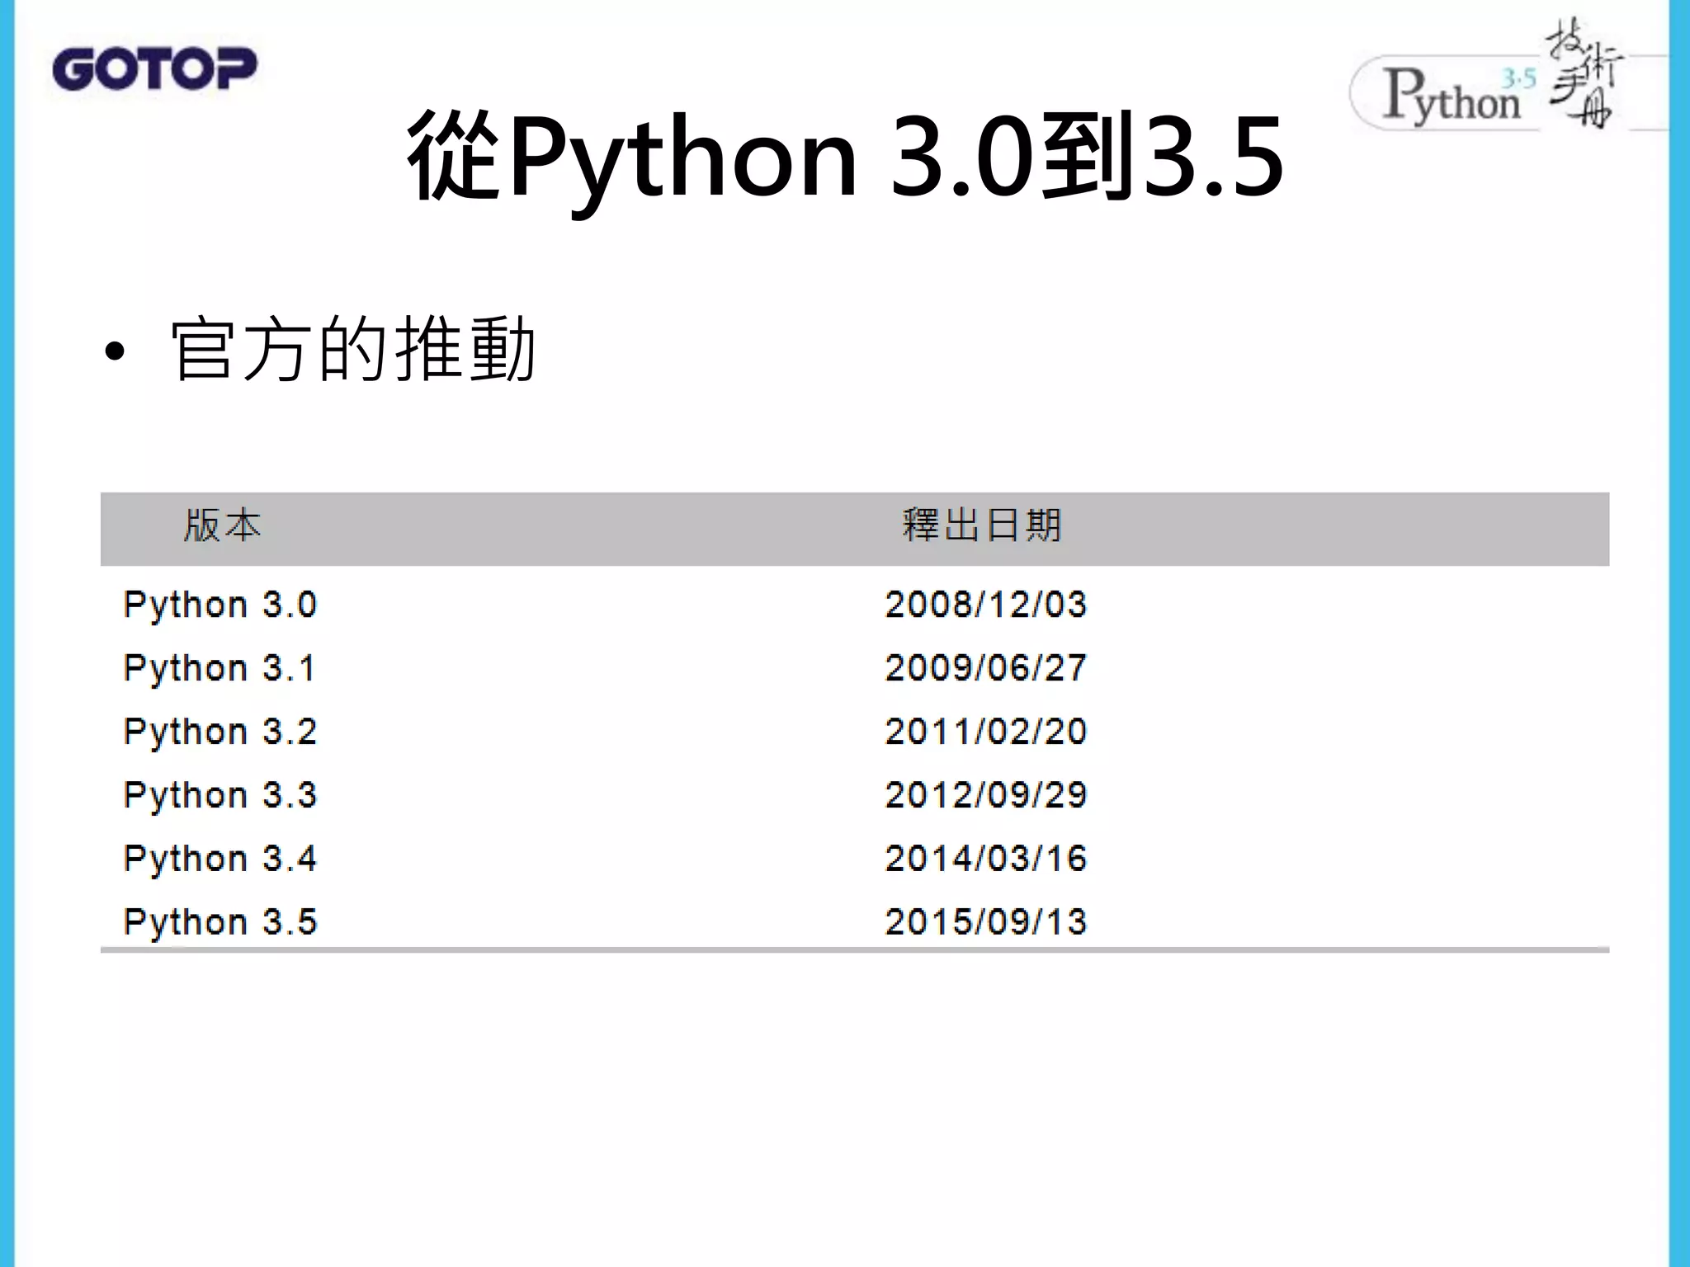Click the 釋出日期 column header
The width and height of the screenshot is (1690, 1267).
point(982,525)
